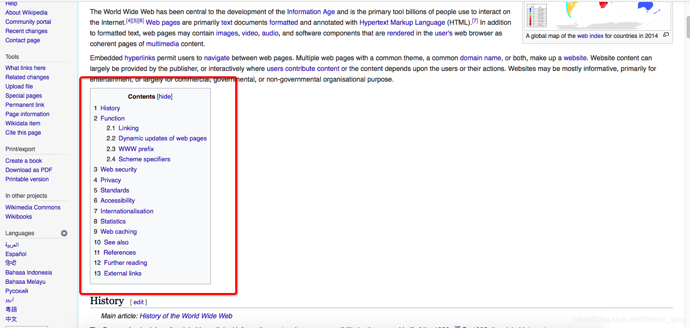The height and width of the screenshot is (328, 690).
Task: Open citation reference [7]
Action: pos(475,21)
